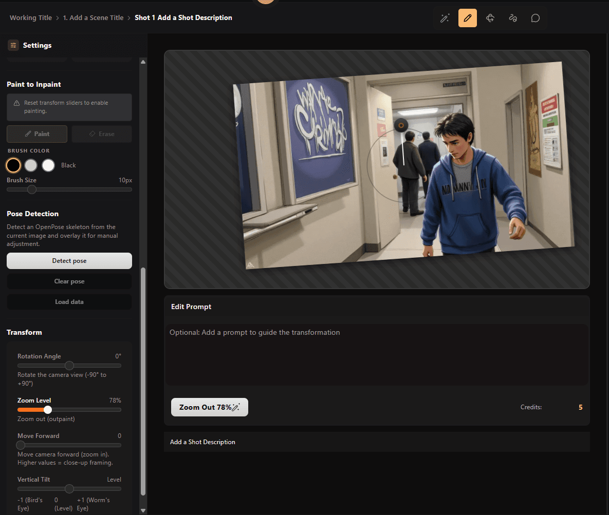Choose the black brush color
The image size is (609, 515).
(x=13, y=165)
